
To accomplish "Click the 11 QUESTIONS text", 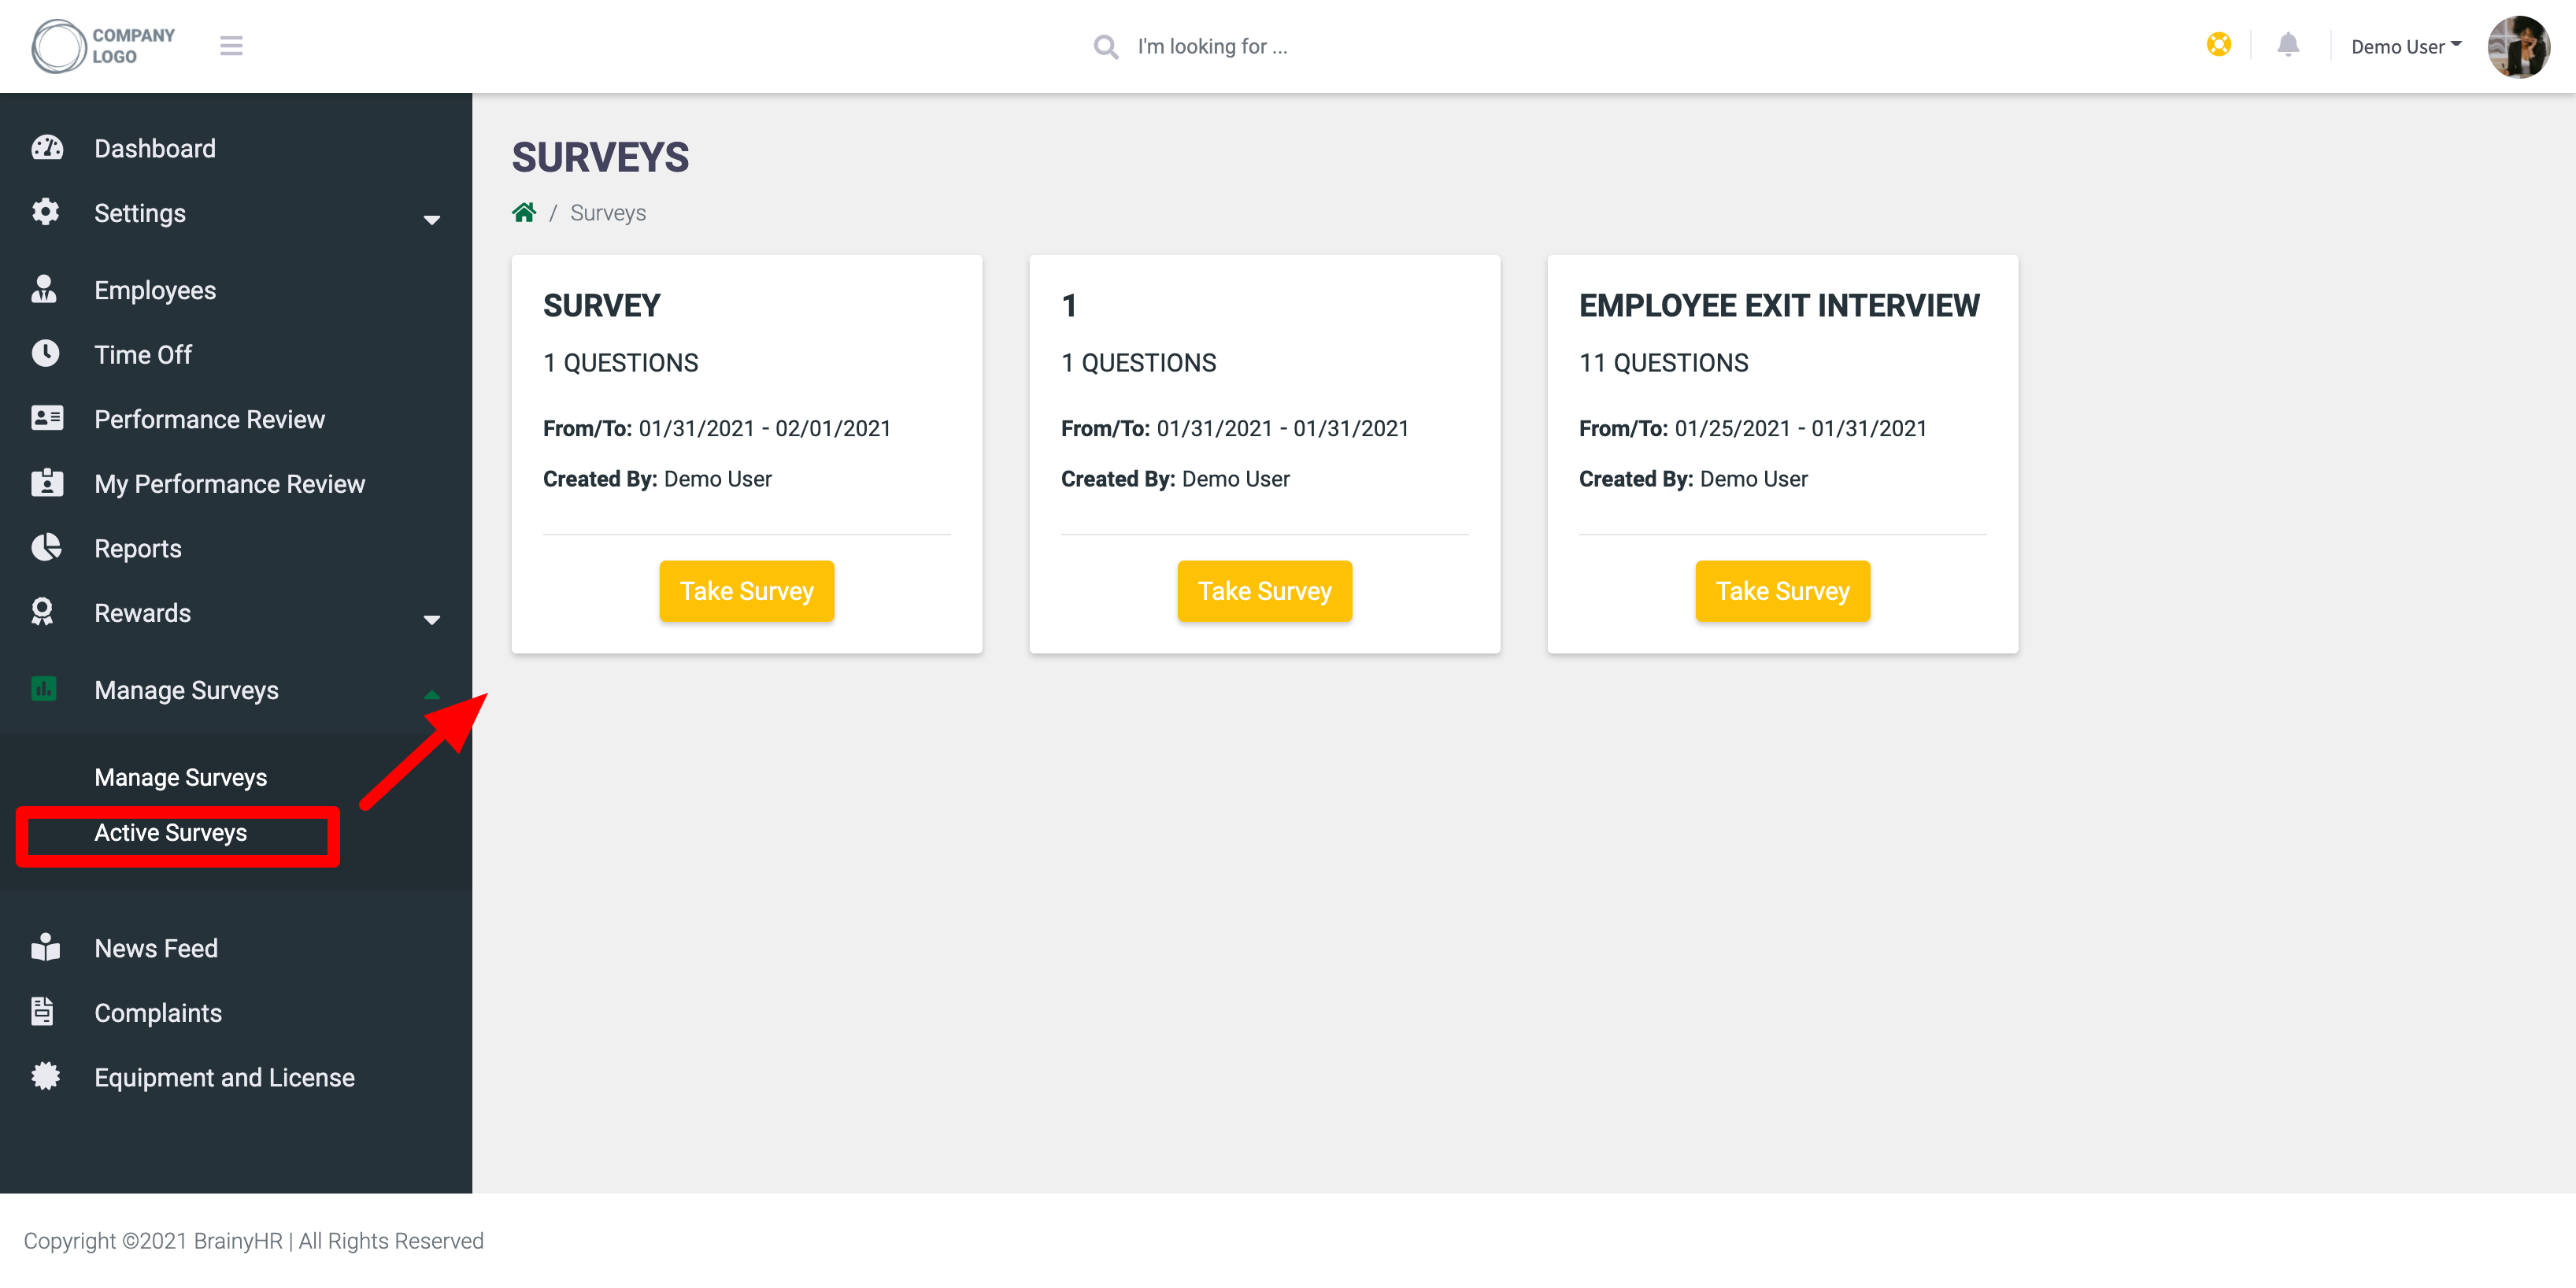I will 1664,363.
